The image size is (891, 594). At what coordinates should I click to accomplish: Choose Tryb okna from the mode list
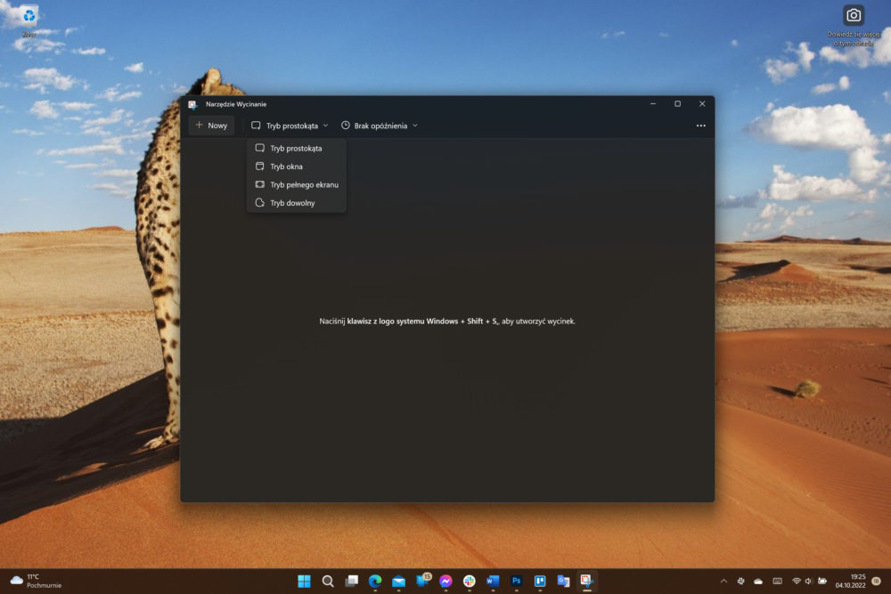[296, 167]
